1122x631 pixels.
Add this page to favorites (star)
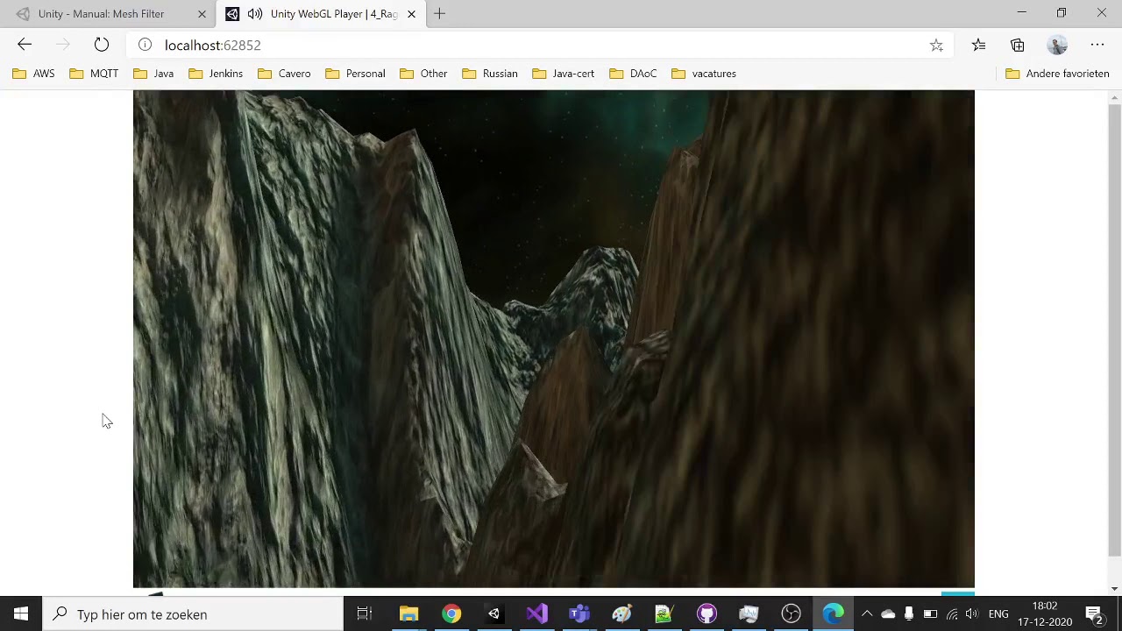[936, 46]
